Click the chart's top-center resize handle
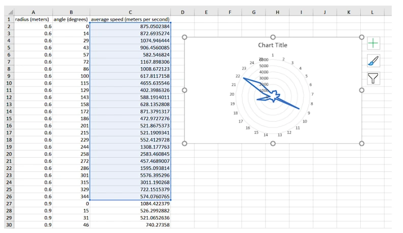The image size is (403, 233). 273,37
